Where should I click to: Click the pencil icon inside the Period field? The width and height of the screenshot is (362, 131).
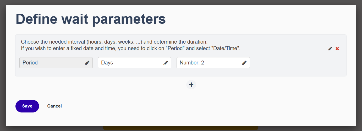point(87,63)
